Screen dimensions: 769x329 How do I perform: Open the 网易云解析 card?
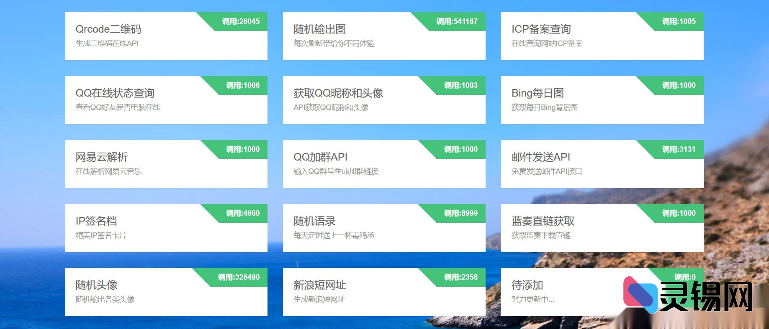[166, 164]
